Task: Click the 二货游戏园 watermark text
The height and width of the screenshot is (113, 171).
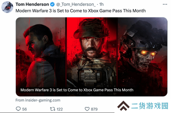Action: [150, 106]
